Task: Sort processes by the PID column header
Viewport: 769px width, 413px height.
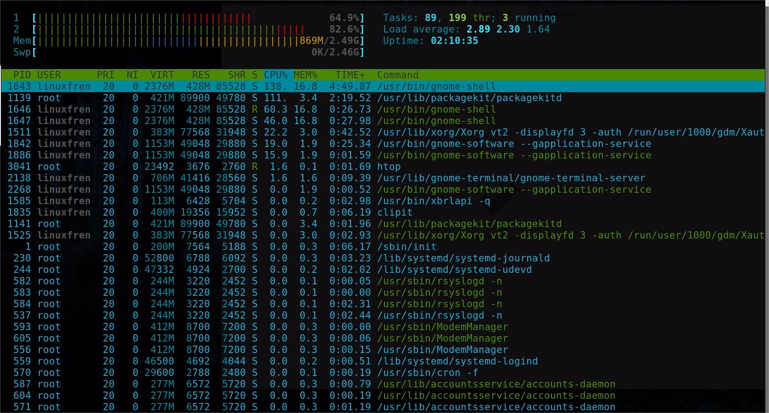Action: click(21, 75)
